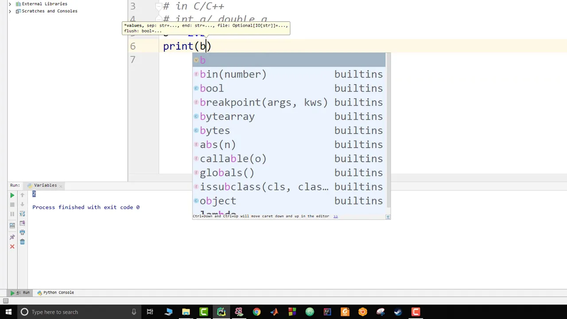The height and width of the screenshot is (319, 567).
Task: Click the Pause output icon
Action: click(x=12, y=214)
